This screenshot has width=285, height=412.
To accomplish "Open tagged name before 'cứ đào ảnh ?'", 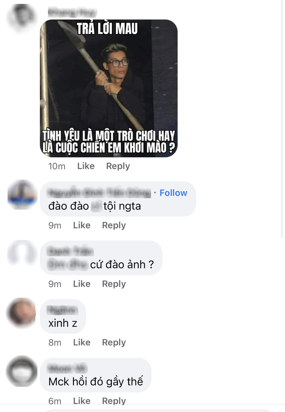I will click(68, 265).
